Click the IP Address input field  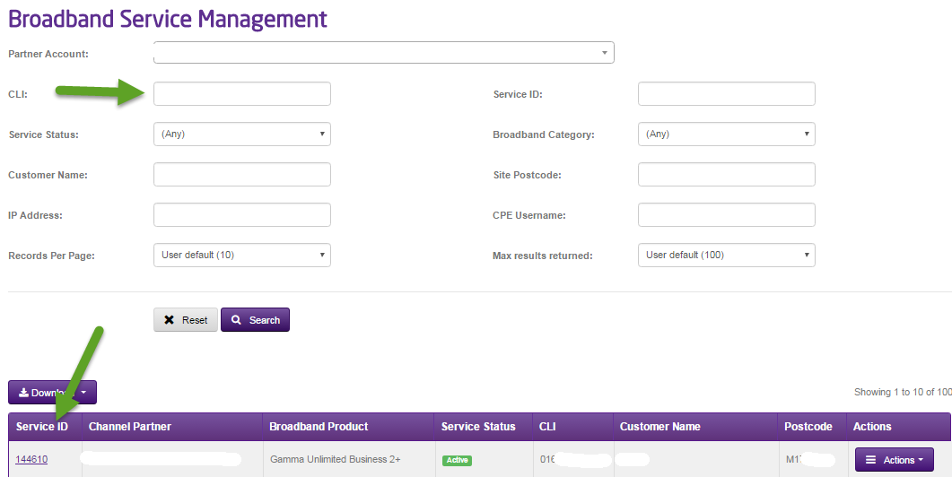click(242, 215)
